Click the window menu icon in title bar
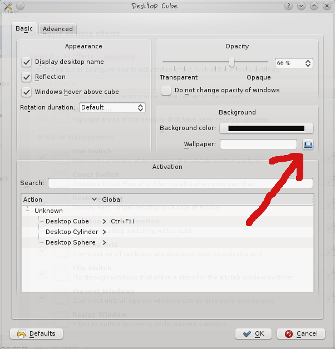The width and height of the screenshot is (335, 349). coord(8,6)
